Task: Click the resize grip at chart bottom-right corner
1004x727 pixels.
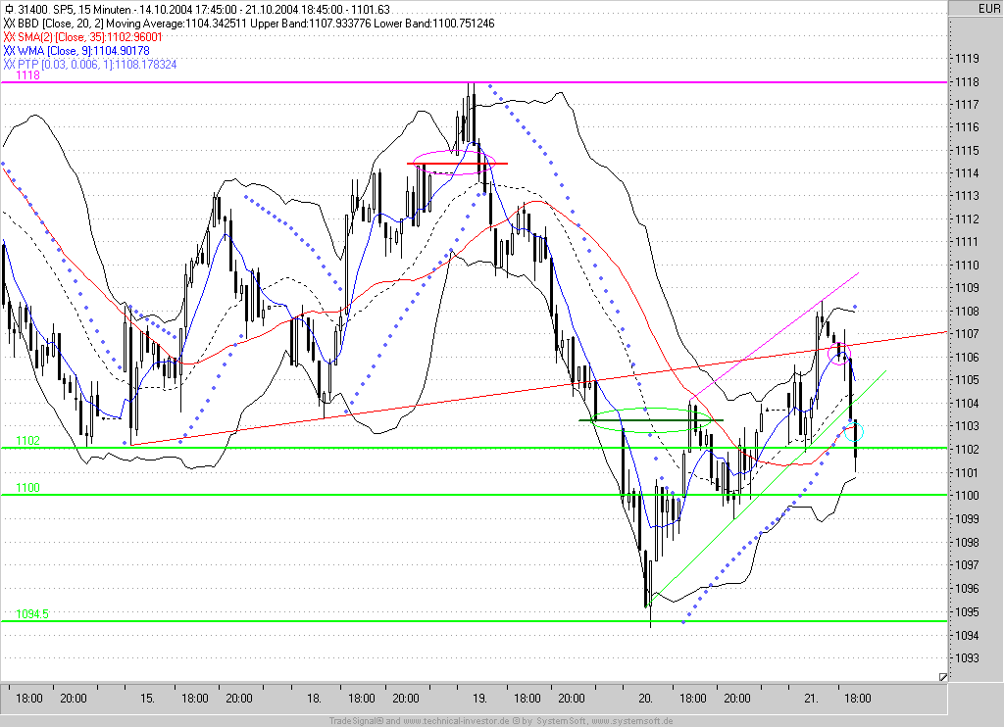Action: pyautogui.click(x=942, y=676)
